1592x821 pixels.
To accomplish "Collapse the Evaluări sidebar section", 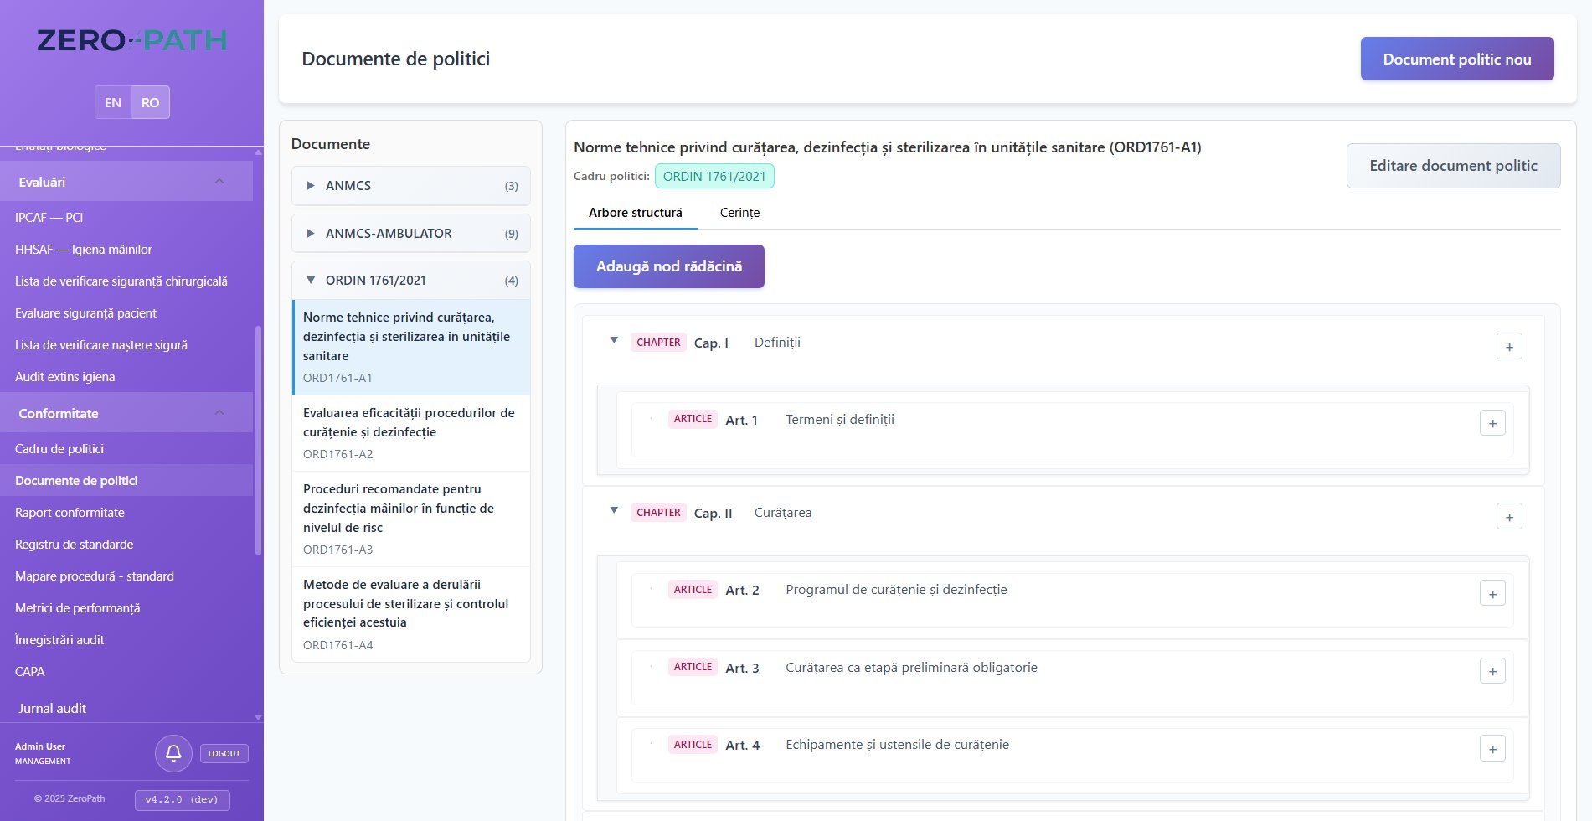I will coord(219,182).
